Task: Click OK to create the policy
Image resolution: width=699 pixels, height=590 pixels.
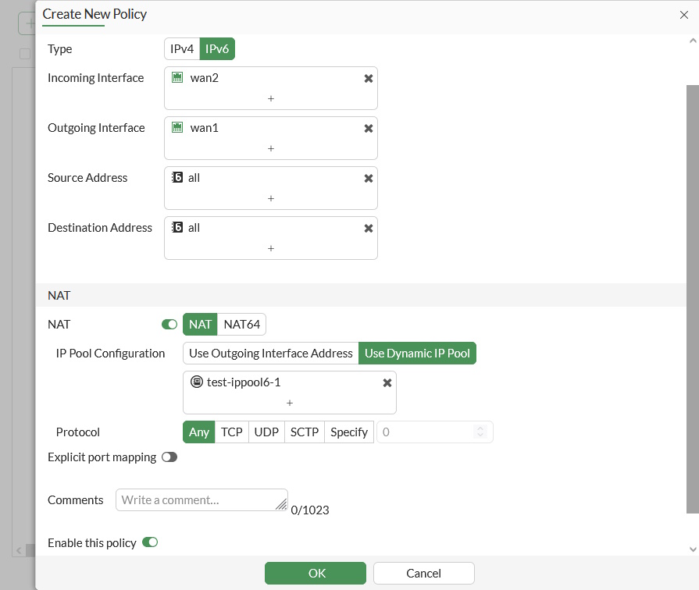Action: point(316,574)
